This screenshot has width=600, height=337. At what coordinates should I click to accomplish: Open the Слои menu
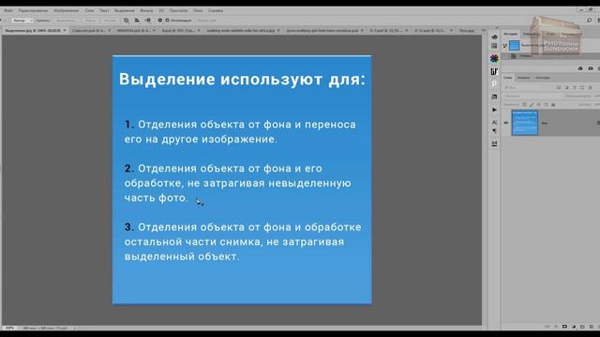pyautogui.click(x=89, y=10)
